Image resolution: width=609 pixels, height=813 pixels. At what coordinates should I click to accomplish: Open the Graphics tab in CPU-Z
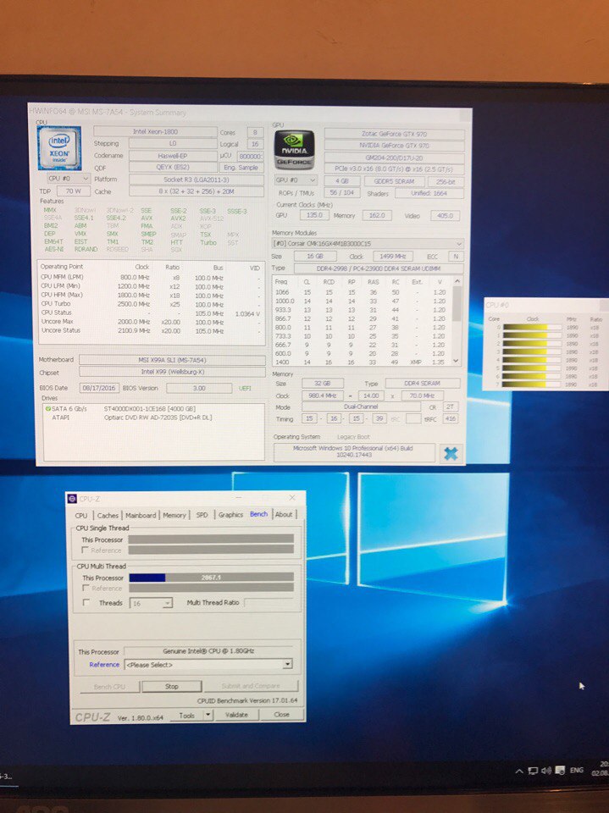coord(230,514)
